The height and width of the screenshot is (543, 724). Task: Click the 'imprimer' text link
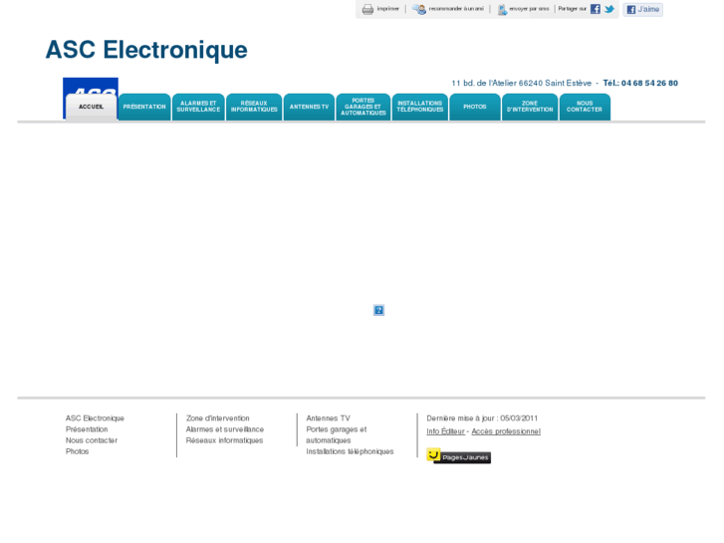point(387,9)
